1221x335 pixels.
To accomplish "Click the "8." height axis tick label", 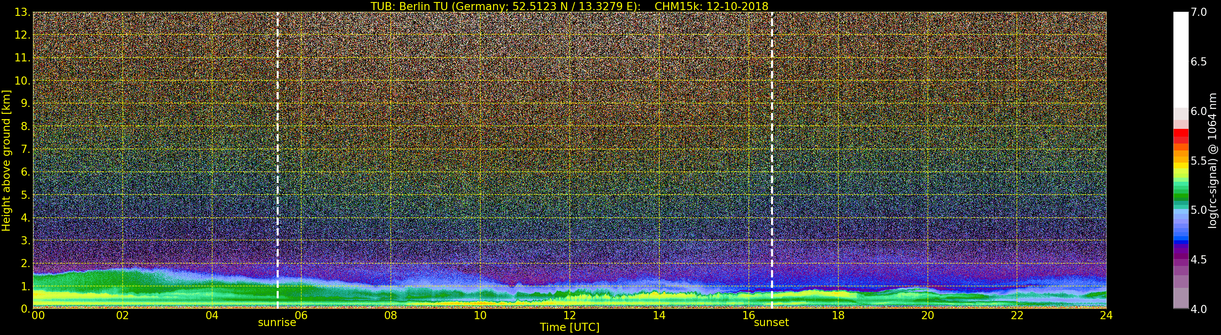I will pyautogui.click(x=26, y=126).
